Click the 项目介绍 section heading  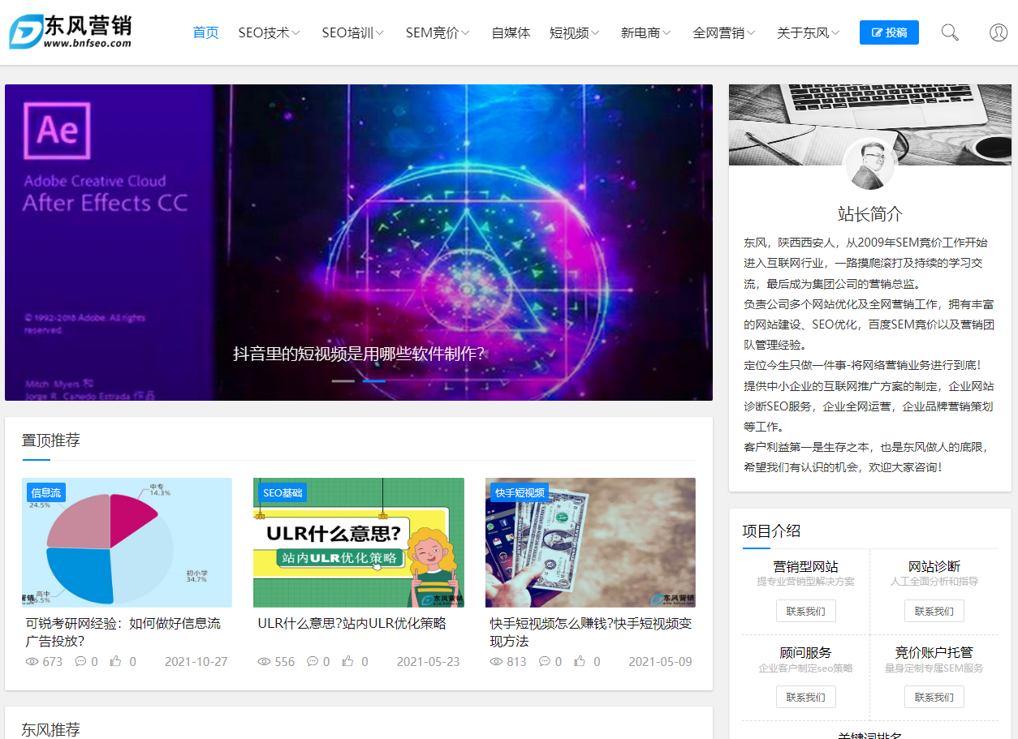click(x=771, y=531)
